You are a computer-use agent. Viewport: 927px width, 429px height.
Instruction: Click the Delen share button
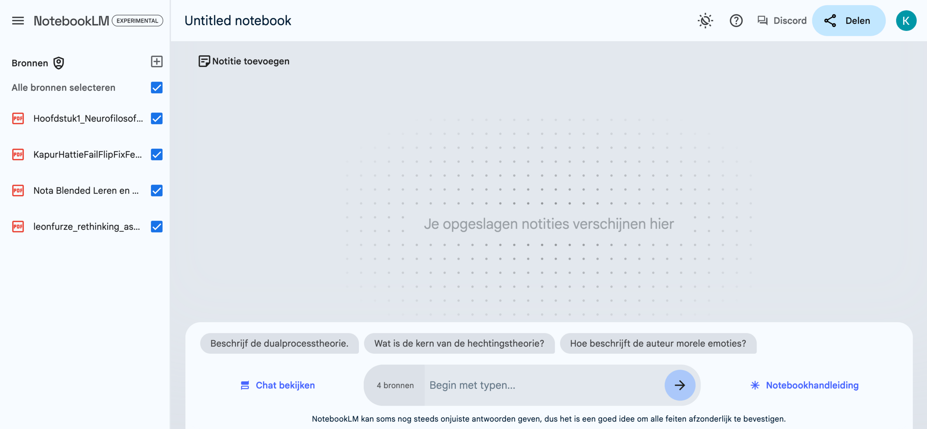(848, 21)
